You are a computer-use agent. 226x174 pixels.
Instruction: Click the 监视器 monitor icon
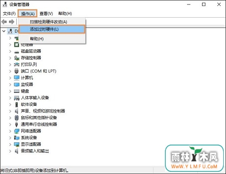17,85
